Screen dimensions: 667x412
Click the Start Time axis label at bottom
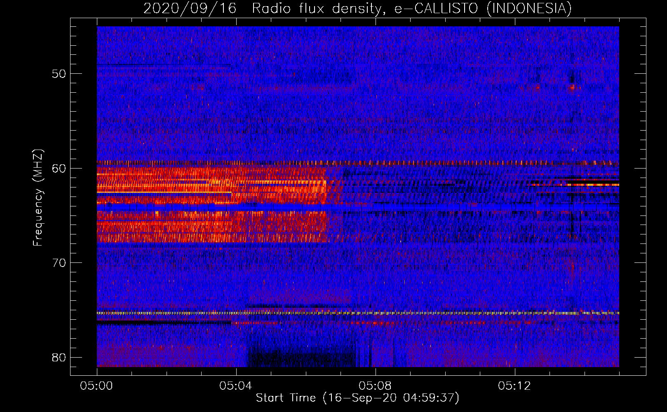(x=357, y=398)
